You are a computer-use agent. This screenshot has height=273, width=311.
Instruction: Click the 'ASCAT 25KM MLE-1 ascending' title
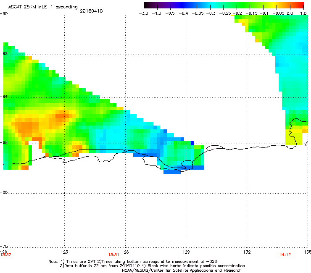coord(43,7)
